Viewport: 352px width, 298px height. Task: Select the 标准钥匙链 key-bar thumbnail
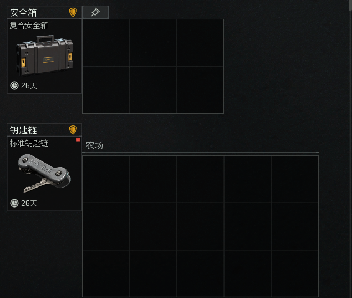pyautogui.click(x=44, y=173)
